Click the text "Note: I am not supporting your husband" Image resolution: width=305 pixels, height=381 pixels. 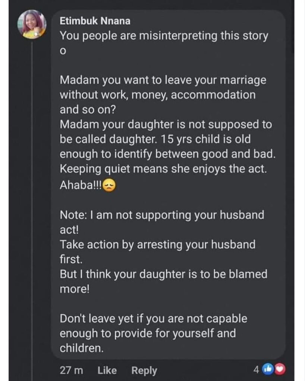pos(162,215)
